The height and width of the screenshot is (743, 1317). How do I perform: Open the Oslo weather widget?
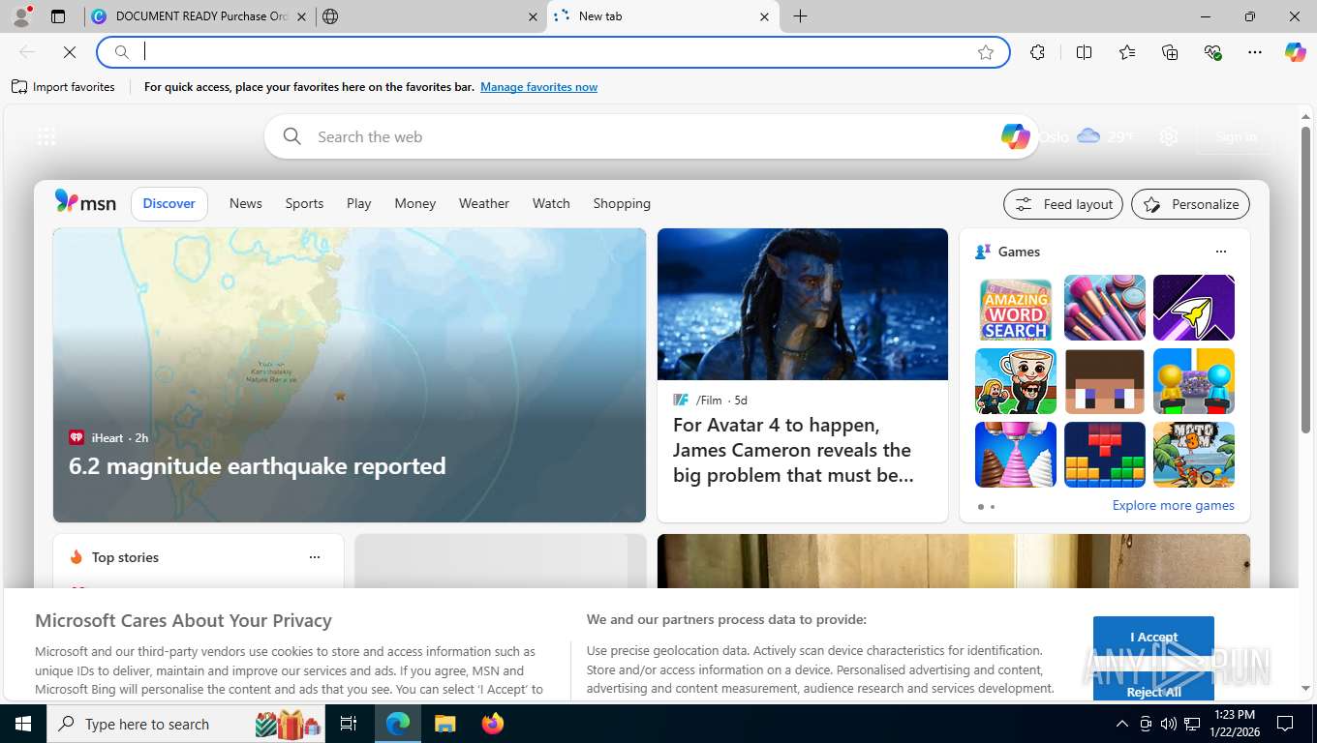1086,136
